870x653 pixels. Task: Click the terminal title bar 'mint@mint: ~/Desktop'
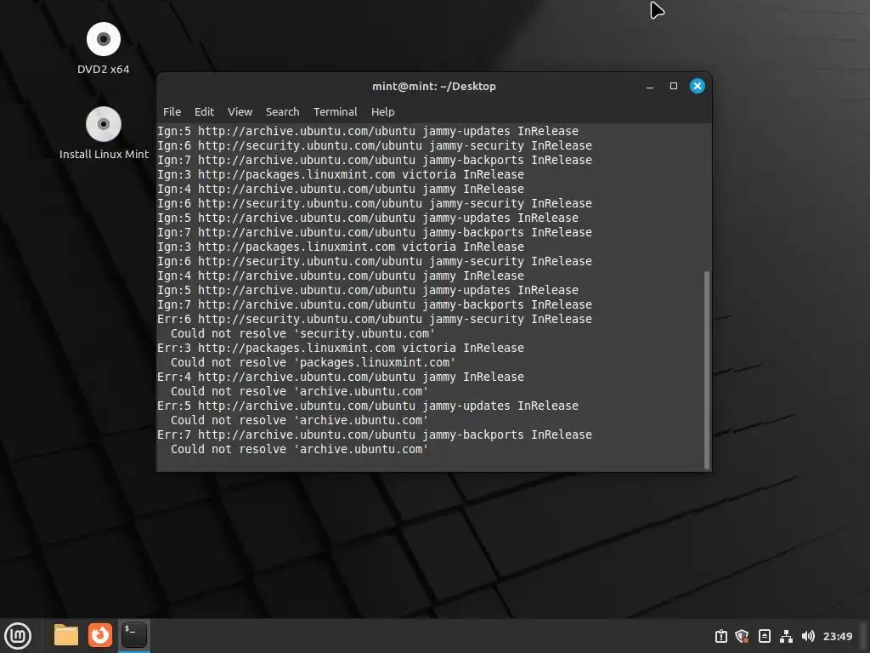click(434, 86)
